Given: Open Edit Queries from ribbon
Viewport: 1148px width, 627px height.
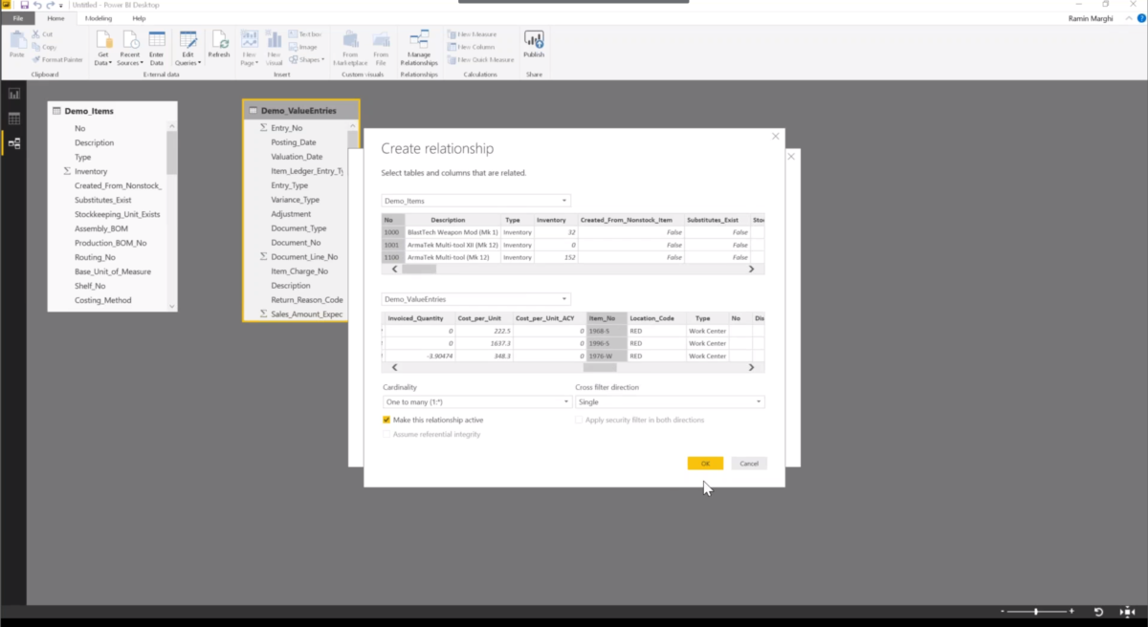Looking at the screenshot, I should 188,48.
